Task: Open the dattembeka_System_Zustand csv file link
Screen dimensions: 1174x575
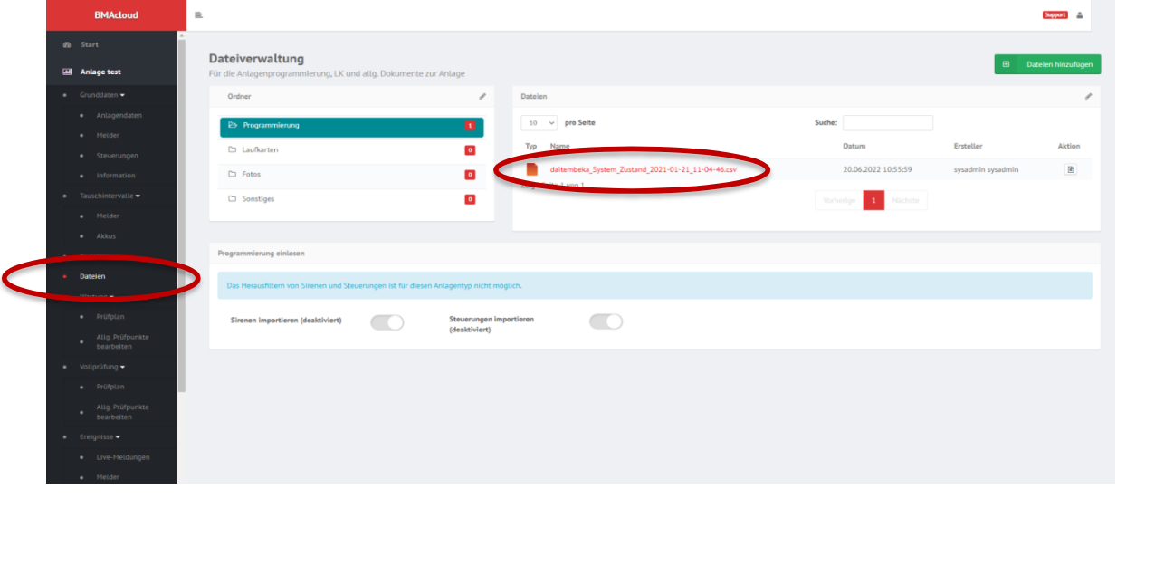Action: pos(644,169)
